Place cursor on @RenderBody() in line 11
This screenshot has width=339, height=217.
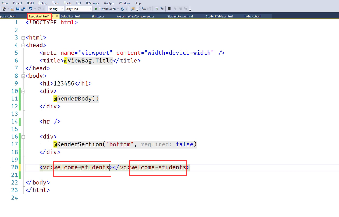(x=76, y=99)
